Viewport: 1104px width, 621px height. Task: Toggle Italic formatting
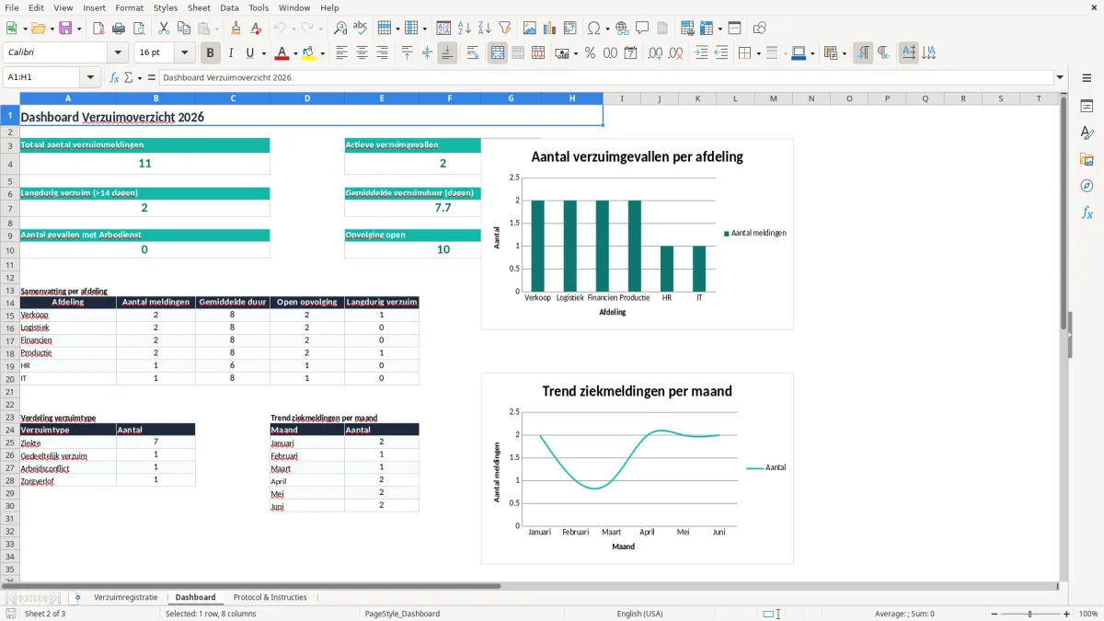[231, 53]
